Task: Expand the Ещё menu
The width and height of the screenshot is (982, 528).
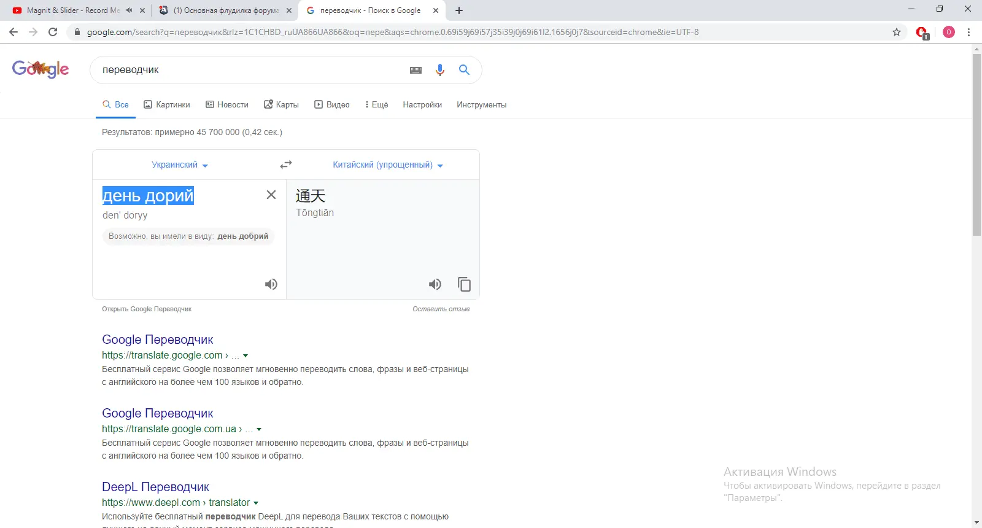Action: pos(377,105)
